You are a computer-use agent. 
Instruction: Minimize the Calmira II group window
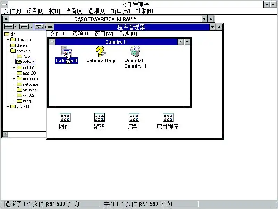click(x=180, y=42)
